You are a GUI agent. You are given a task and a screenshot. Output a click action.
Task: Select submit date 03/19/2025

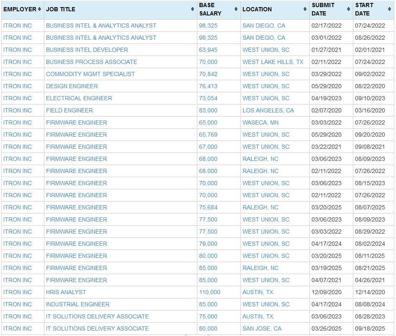(326, 268)
